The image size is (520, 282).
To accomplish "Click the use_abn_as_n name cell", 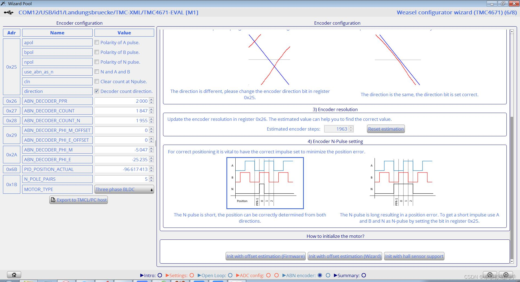I will coord(57,72).
